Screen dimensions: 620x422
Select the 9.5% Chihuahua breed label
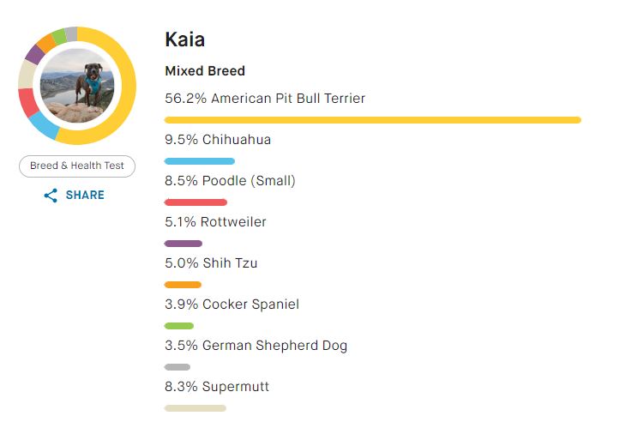218,140
